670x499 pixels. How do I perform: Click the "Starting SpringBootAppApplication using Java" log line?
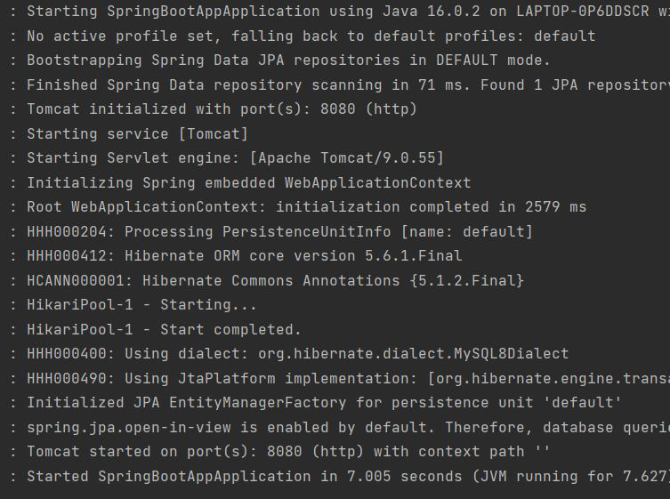coord(347,12)
